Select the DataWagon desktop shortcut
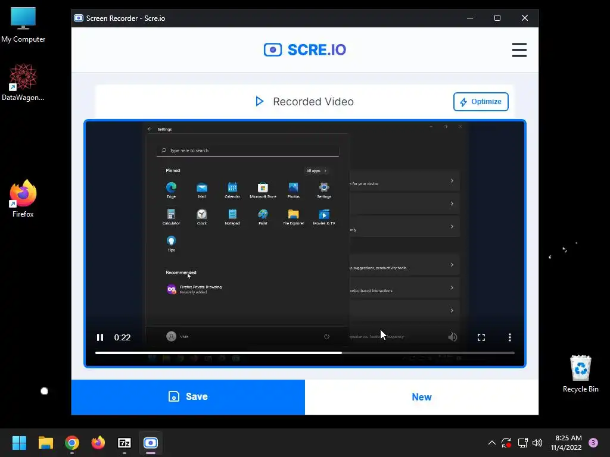 pyautogui.click(x=23, y=82)
